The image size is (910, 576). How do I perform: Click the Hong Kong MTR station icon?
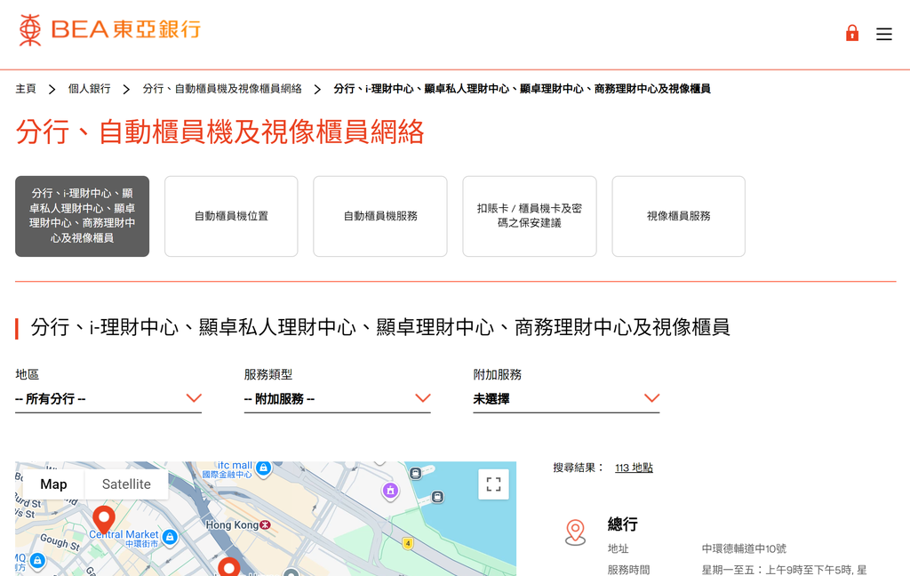pyautogui.click(x=265, y=525)
